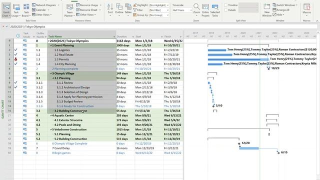
Task: Open the Macros menu
Action: (x=306, y=10)
